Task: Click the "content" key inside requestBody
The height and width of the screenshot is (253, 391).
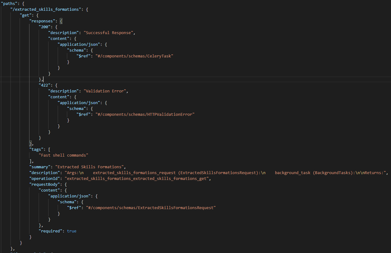Action: point(49,190)
